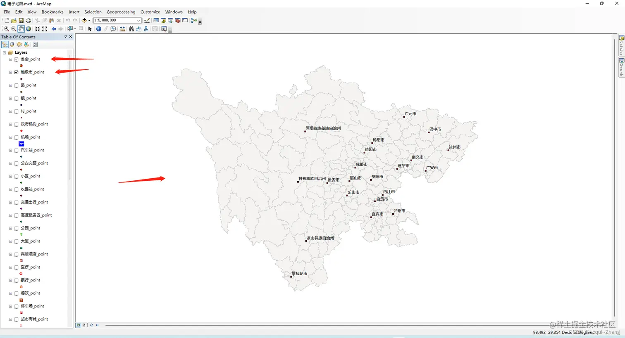Click the 政府机构_point red star symbol

coord(21,131)
